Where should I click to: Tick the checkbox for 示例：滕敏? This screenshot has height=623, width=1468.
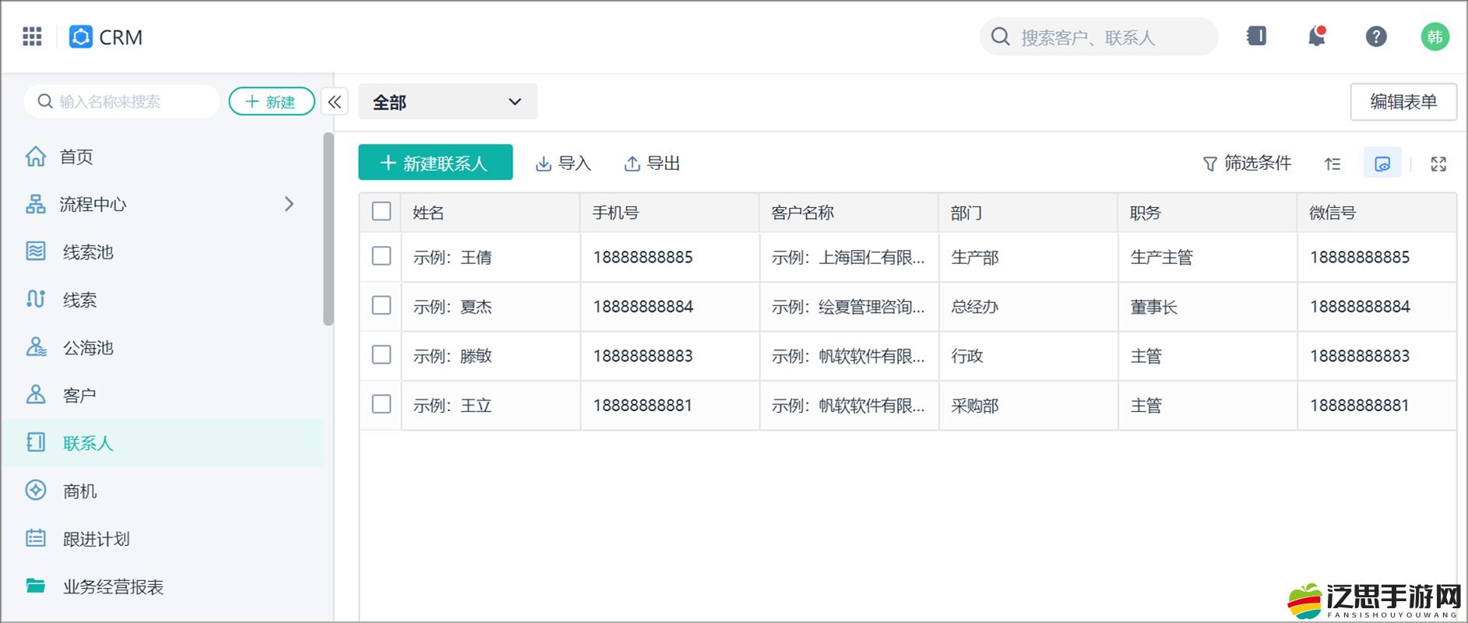click(382, 355)
